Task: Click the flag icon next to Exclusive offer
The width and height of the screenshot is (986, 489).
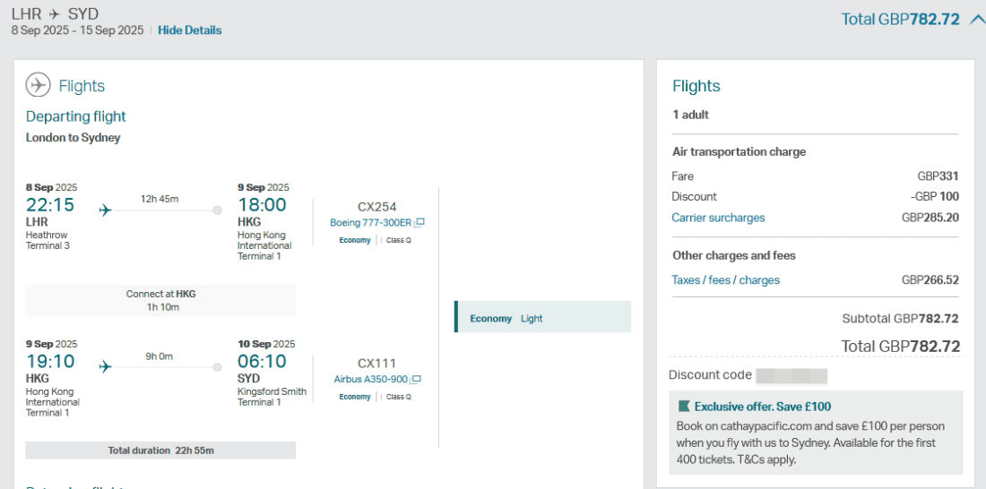Action: pos(685,407)
